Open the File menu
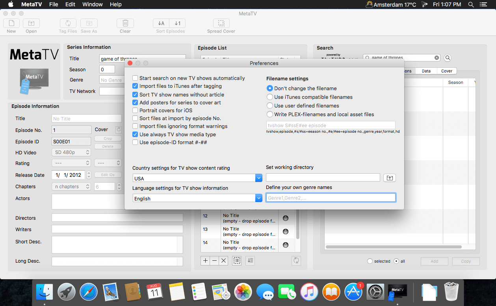Image resolution: width=496 pixels, height=306 pixels. point(54,4)
